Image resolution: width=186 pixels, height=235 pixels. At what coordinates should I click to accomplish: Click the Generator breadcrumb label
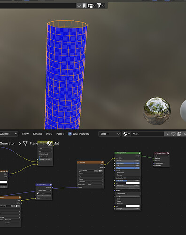(7, 143)
